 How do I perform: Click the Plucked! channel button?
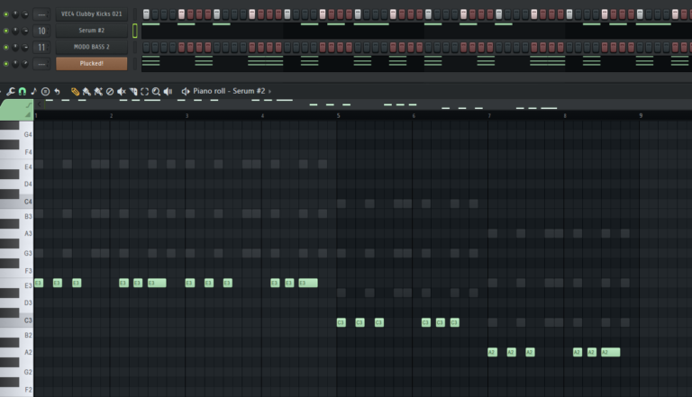[x=91, y=63]
